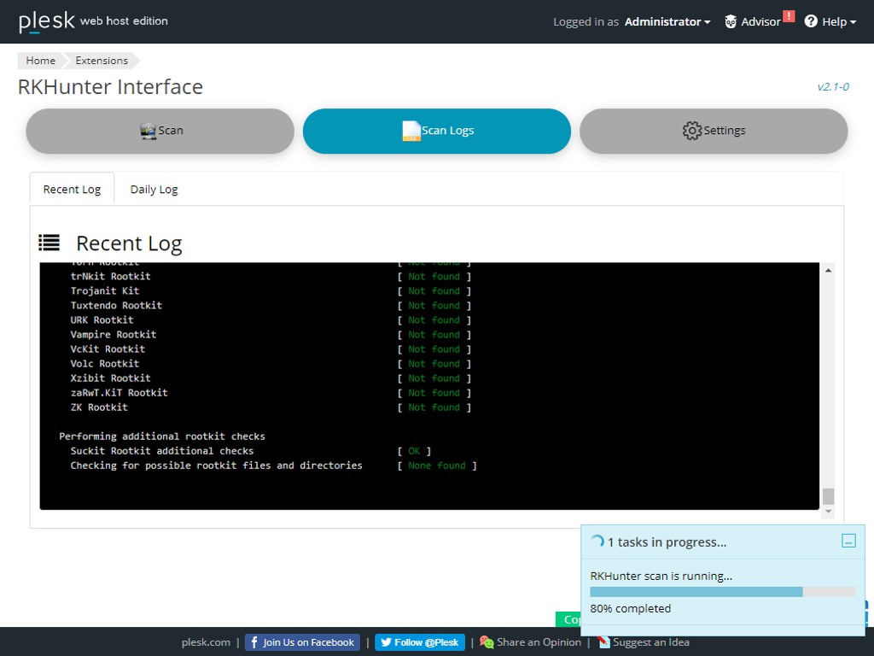
Task: Click the 'Xzibit Rootkit' log line
Action: [110, 378]
